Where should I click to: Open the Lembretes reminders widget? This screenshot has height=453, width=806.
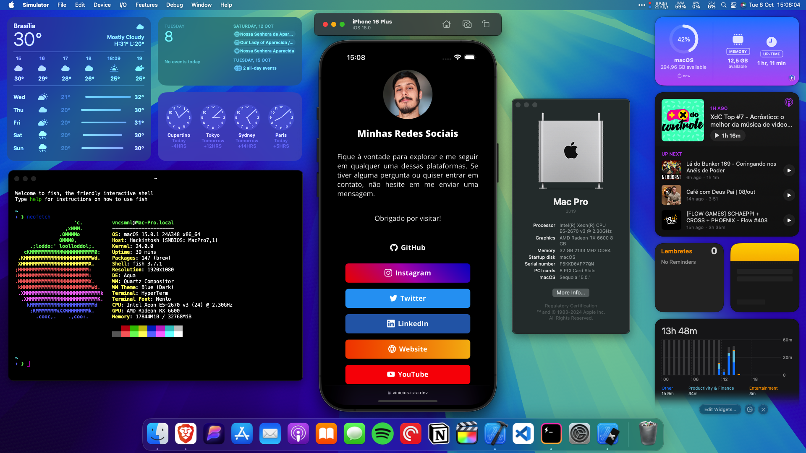689,278
